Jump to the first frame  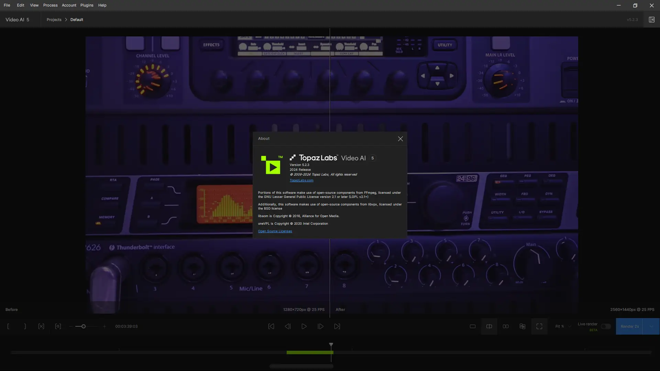(x=271, y=326)
